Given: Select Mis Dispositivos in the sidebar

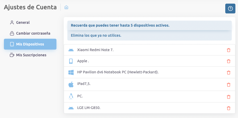Looking at the screenshot, I should point(30,44).
